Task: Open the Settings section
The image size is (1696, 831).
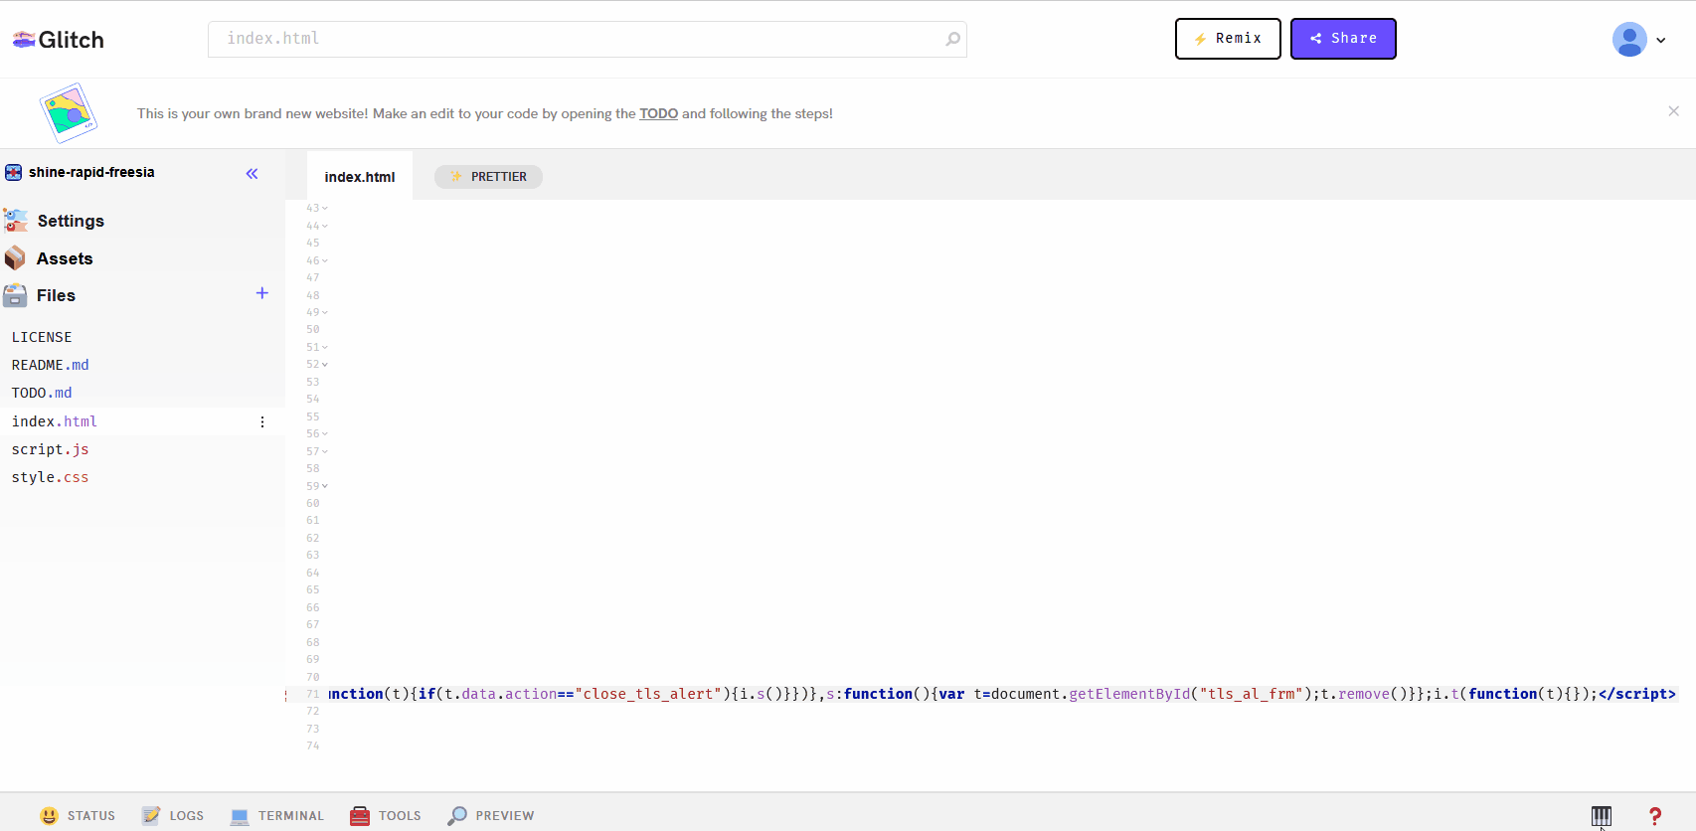Action: 70,221
